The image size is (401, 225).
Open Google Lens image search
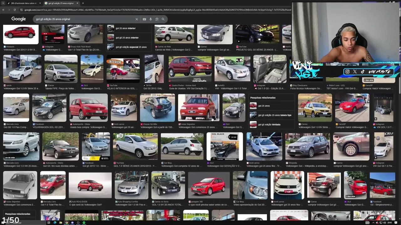[157, 19]
